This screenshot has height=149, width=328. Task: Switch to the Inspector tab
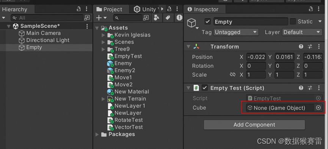click(x=203, y=9)
